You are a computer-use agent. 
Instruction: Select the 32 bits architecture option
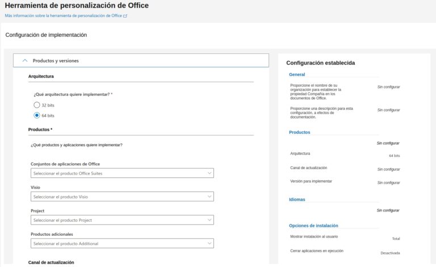tap(37, 105)
